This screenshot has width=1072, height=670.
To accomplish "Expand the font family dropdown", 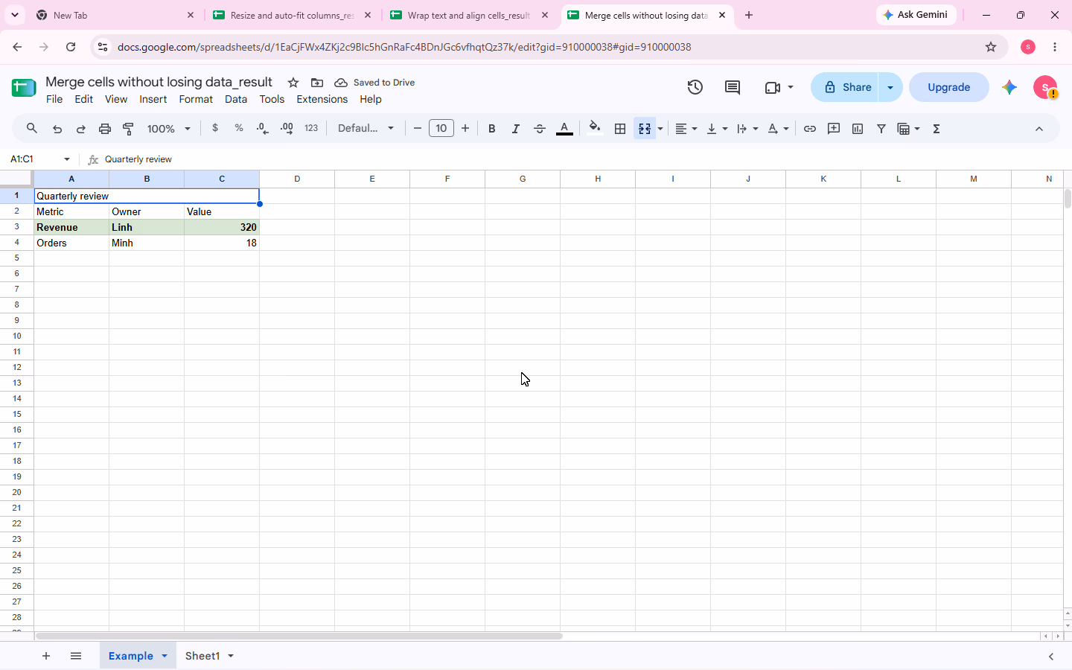I will coord(366,129).
